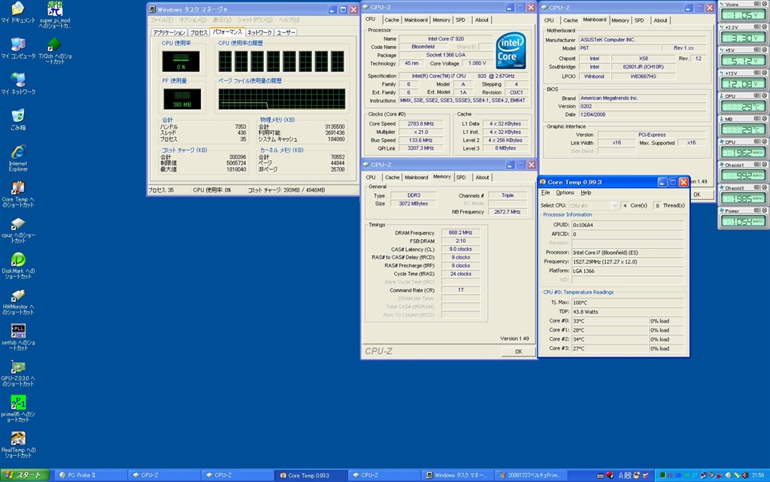Switch to the ネットワーク tab in Task Manager
The image size is (770, 482).
[x=259, y=32]
